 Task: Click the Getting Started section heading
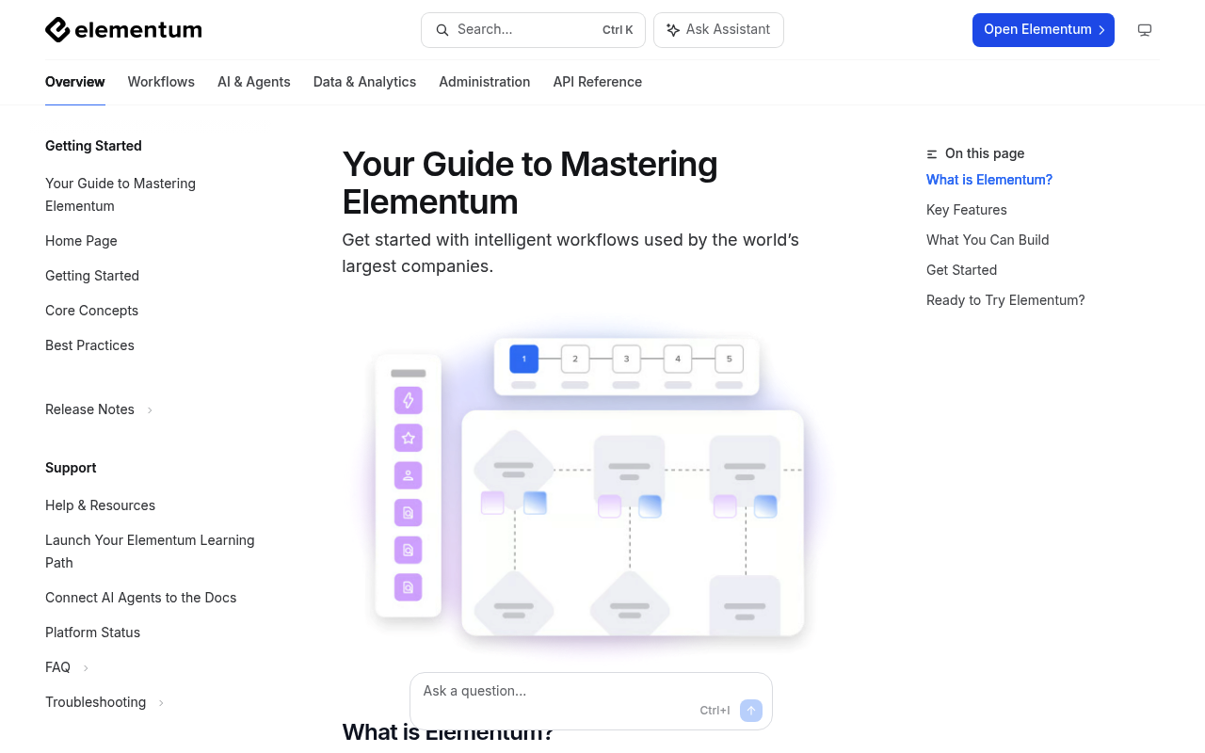click(x=93, y=146)
